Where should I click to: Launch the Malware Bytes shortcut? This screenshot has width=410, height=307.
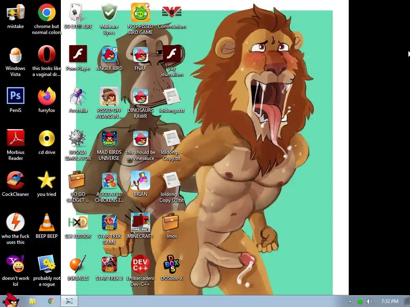coord(109,12)
